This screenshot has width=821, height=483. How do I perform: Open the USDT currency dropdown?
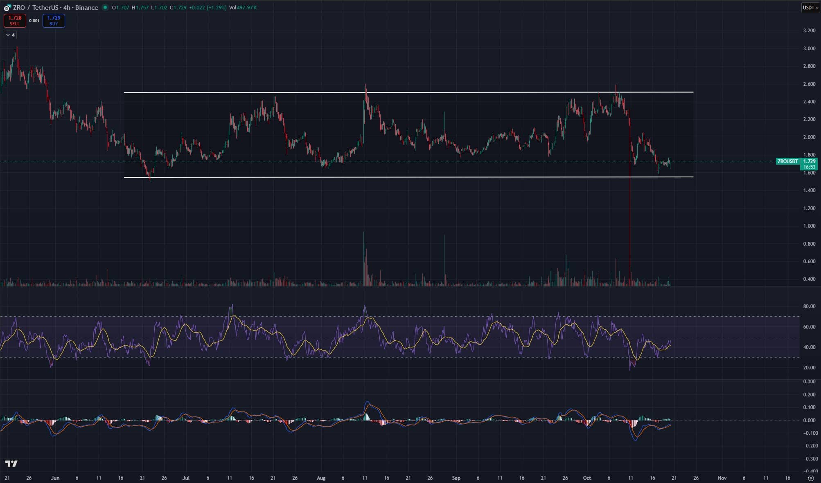coord(810,8)
